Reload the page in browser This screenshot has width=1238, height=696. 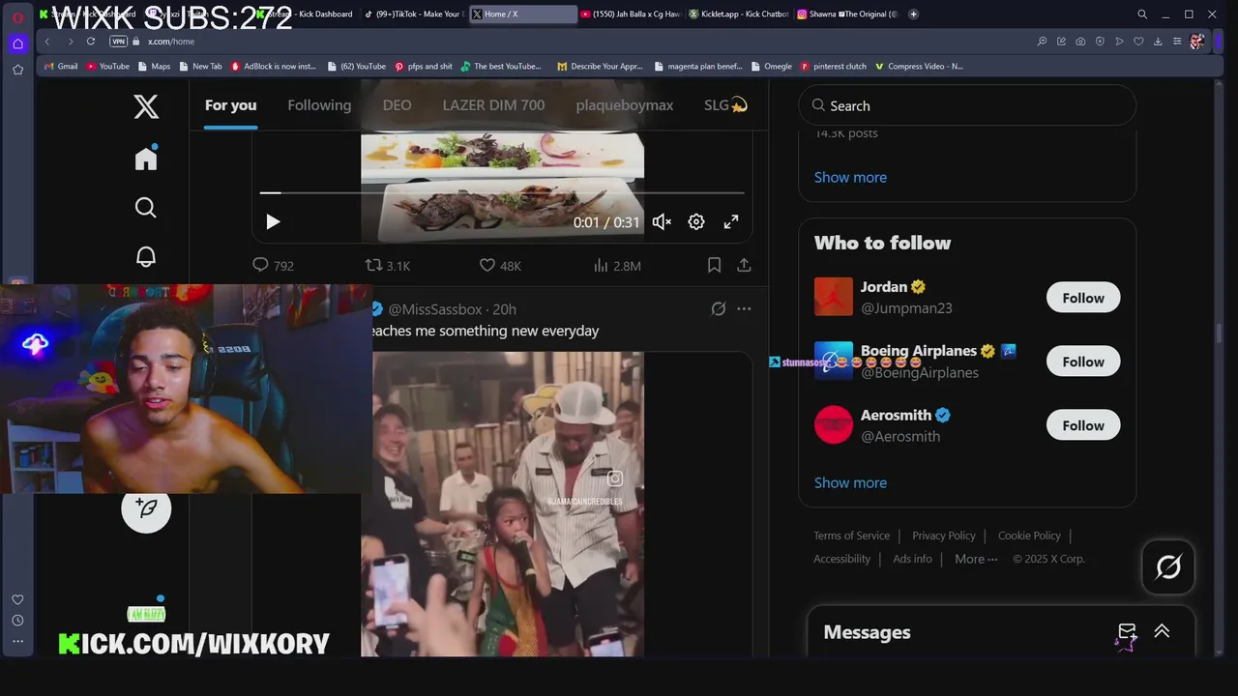coord(91,42)
